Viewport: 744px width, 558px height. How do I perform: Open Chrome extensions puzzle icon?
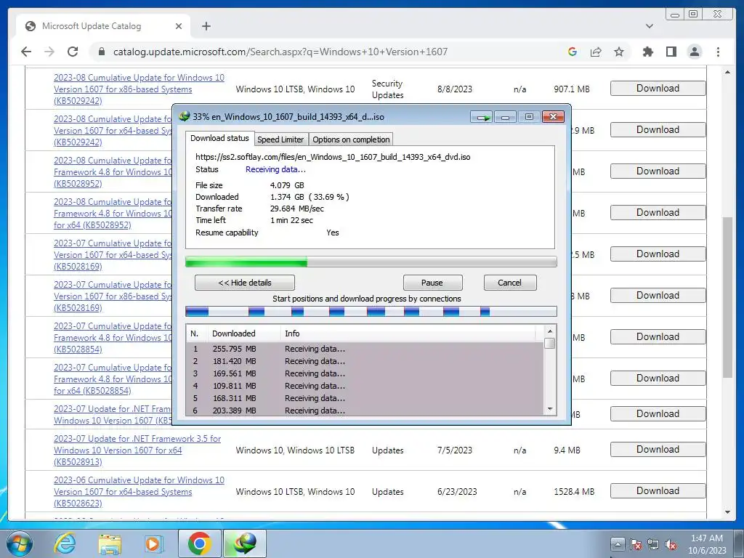(x=647, y=52)
